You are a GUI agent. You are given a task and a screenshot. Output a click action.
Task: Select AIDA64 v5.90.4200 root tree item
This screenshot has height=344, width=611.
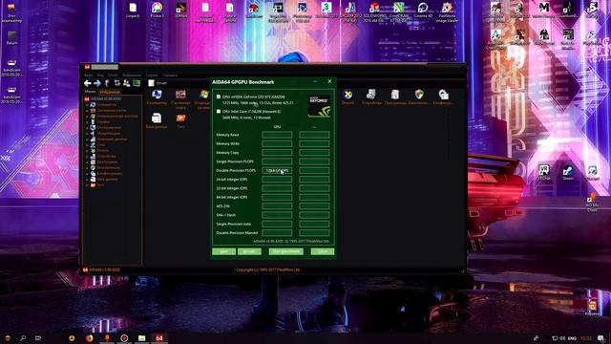[102, 99]
